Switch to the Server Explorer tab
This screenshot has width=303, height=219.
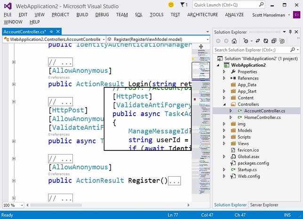264,205
